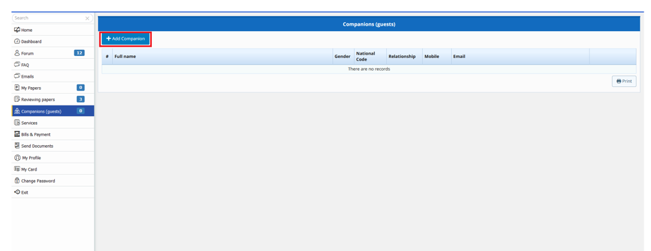Open My Papers menu entry
The height and width of the screenshot is (251, 651).
(x=53, y=88)
